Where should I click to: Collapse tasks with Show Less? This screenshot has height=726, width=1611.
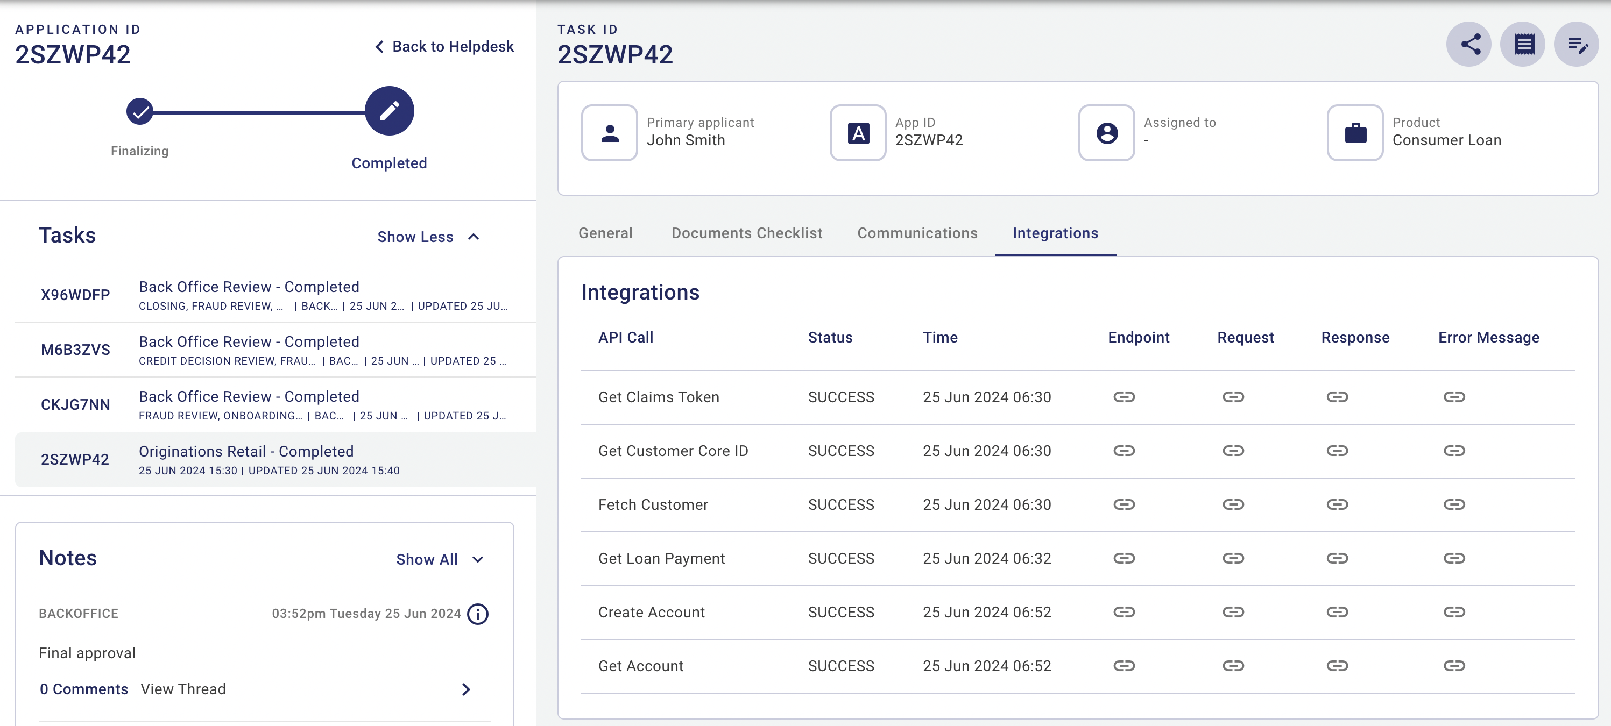pyautogui.click(x=428, y=237)
